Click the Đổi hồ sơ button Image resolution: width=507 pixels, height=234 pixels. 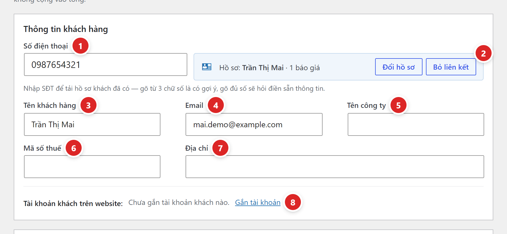click(399, 67)
